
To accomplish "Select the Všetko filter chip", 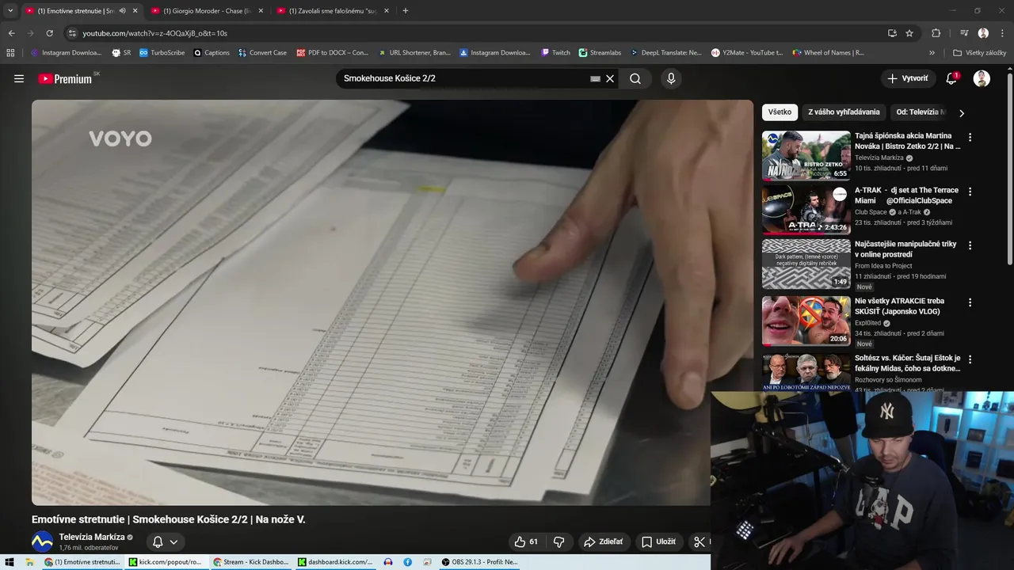I will click(780, 112).
